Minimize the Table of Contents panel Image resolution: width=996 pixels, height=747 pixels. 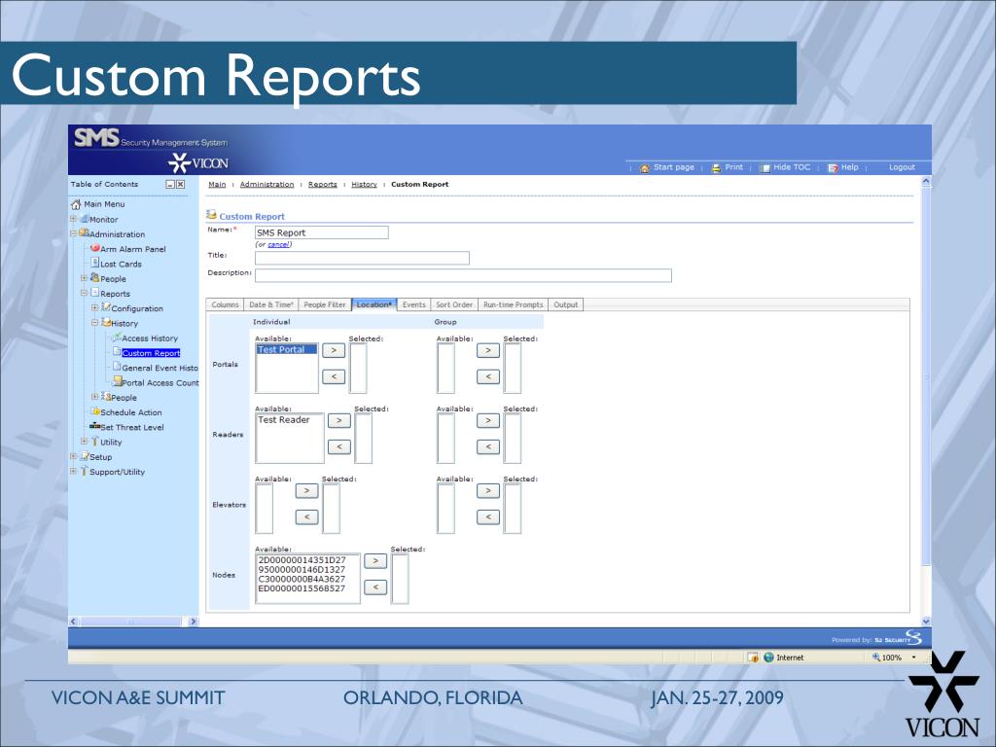(169, 184)
